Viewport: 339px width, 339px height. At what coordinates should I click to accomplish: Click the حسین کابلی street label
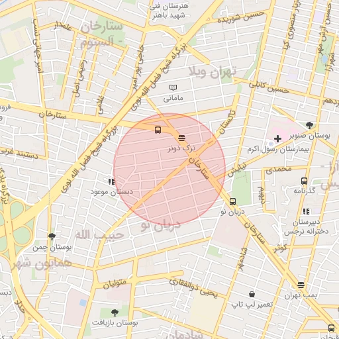(269, 87)
